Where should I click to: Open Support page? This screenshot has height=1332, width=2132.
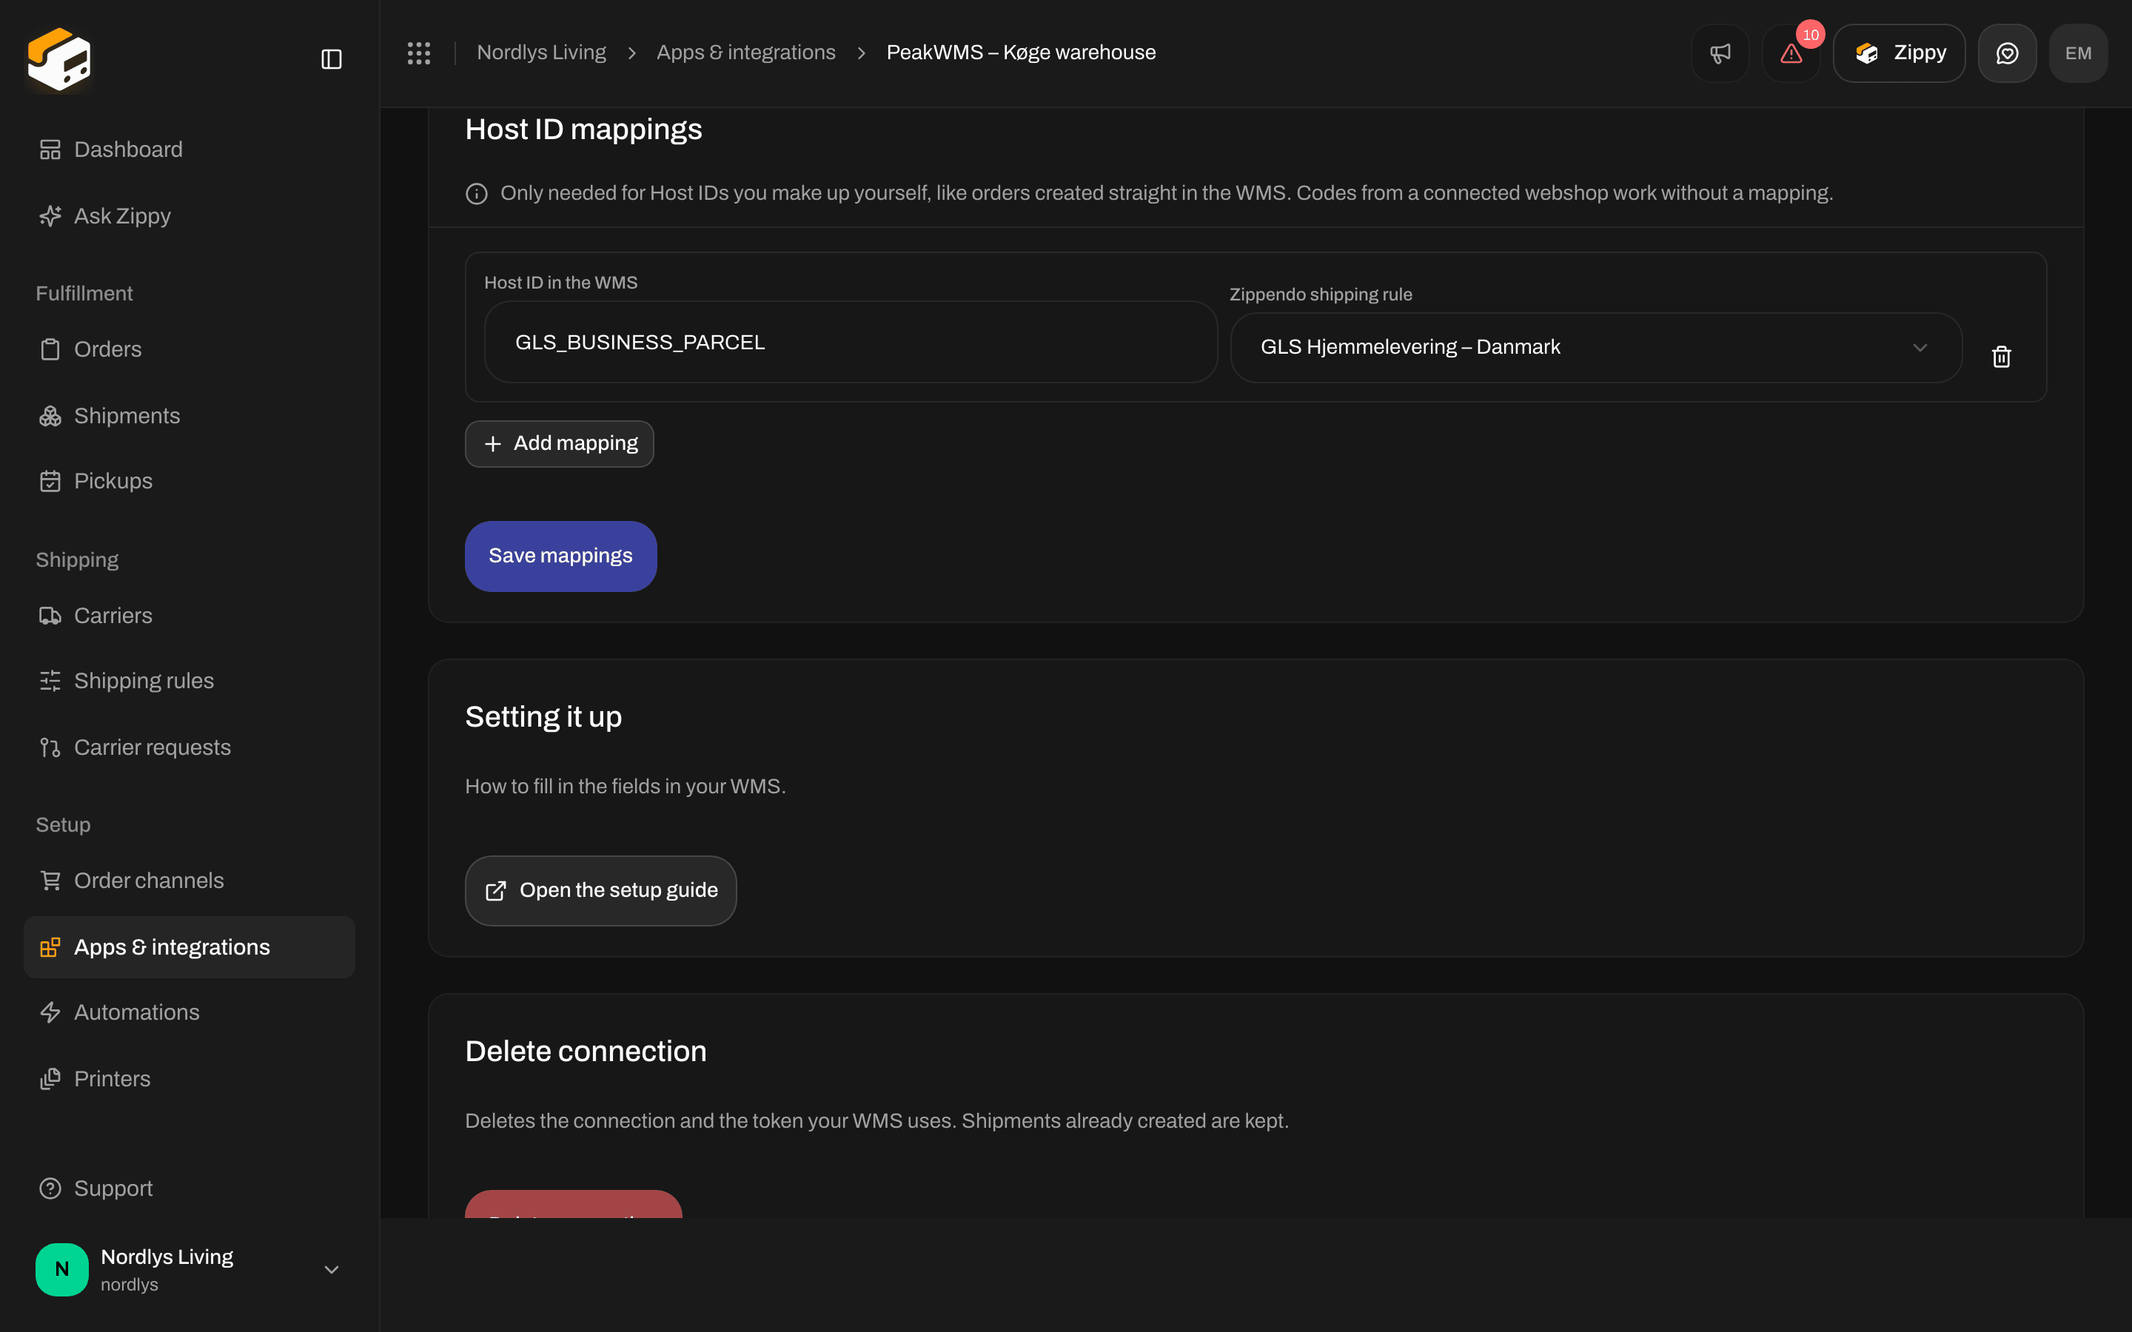(x=190, y=1188)
